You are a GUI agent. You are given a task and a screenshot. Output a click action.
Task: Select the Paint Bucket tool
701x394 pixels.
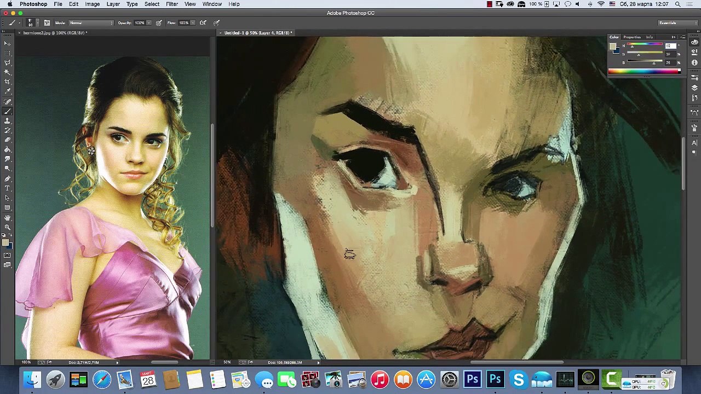(7, 149)
